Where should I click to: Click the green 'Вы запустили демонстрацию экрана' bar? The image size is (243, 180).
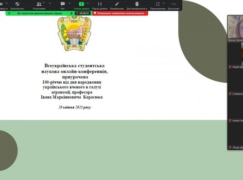pos(39,13)
